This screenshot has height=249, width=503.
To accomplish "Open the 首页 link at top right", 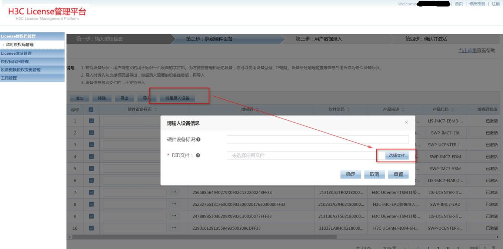I will (x=459, y=4).
